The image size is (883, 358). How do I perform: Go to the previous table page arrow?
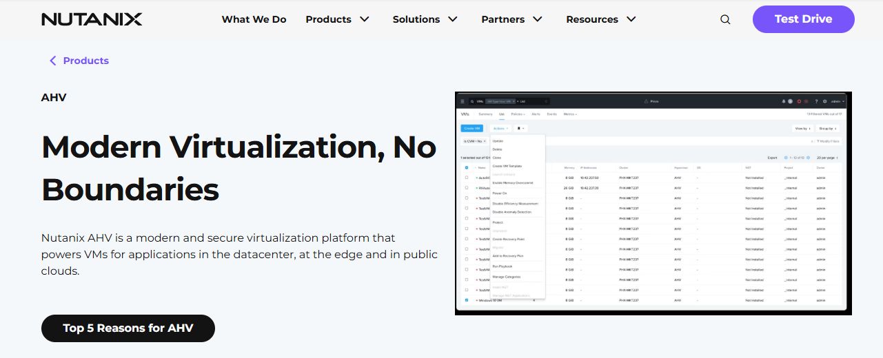coord(786,158)
